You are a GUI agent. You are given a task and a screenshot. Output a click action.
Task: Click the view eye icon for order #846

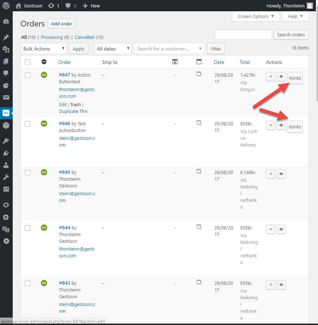click(281, 125)
